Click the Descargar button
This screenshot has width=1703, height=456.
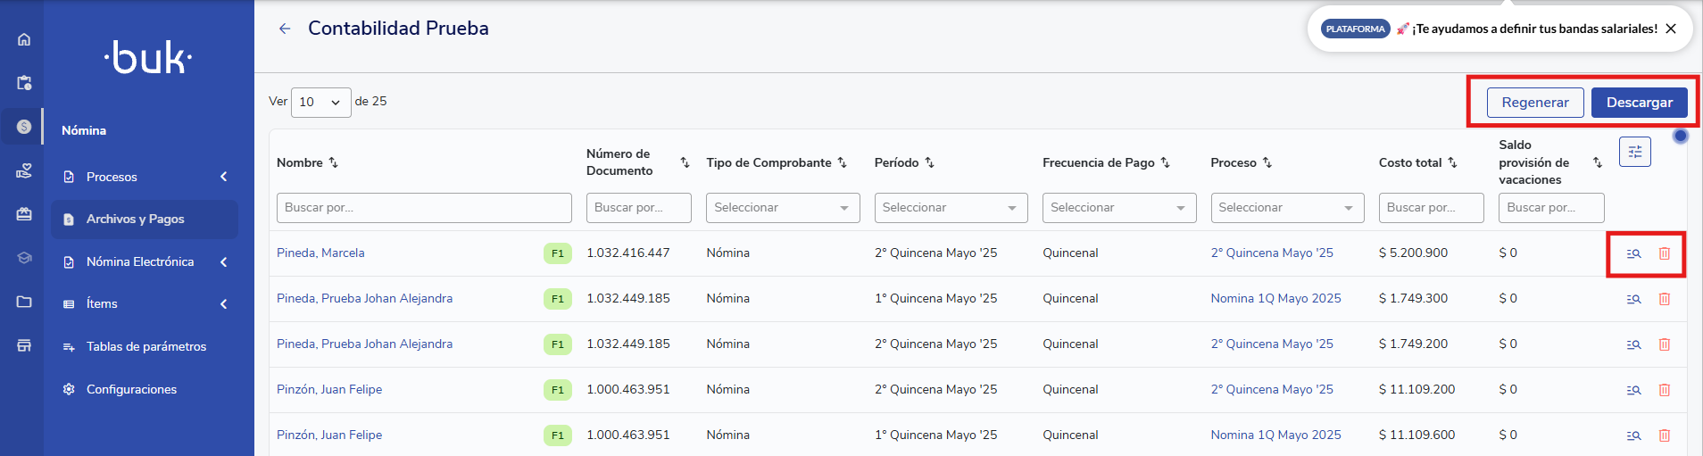[x=1639, y=103]
